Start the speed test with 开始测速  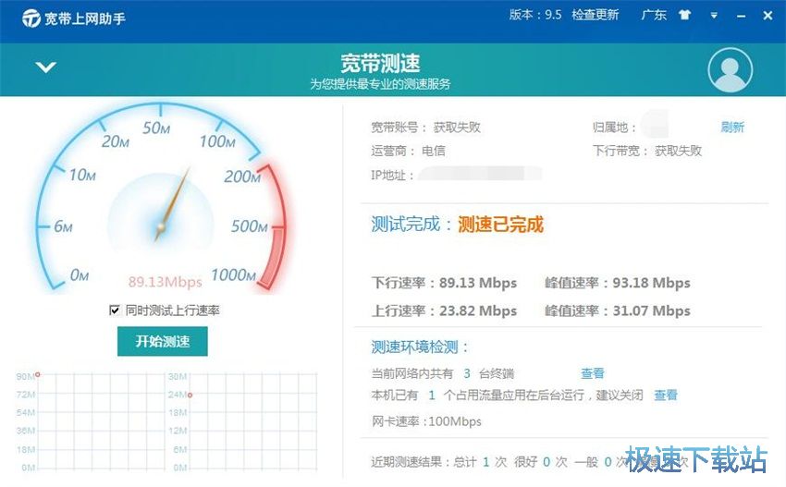tap(163, 341)
